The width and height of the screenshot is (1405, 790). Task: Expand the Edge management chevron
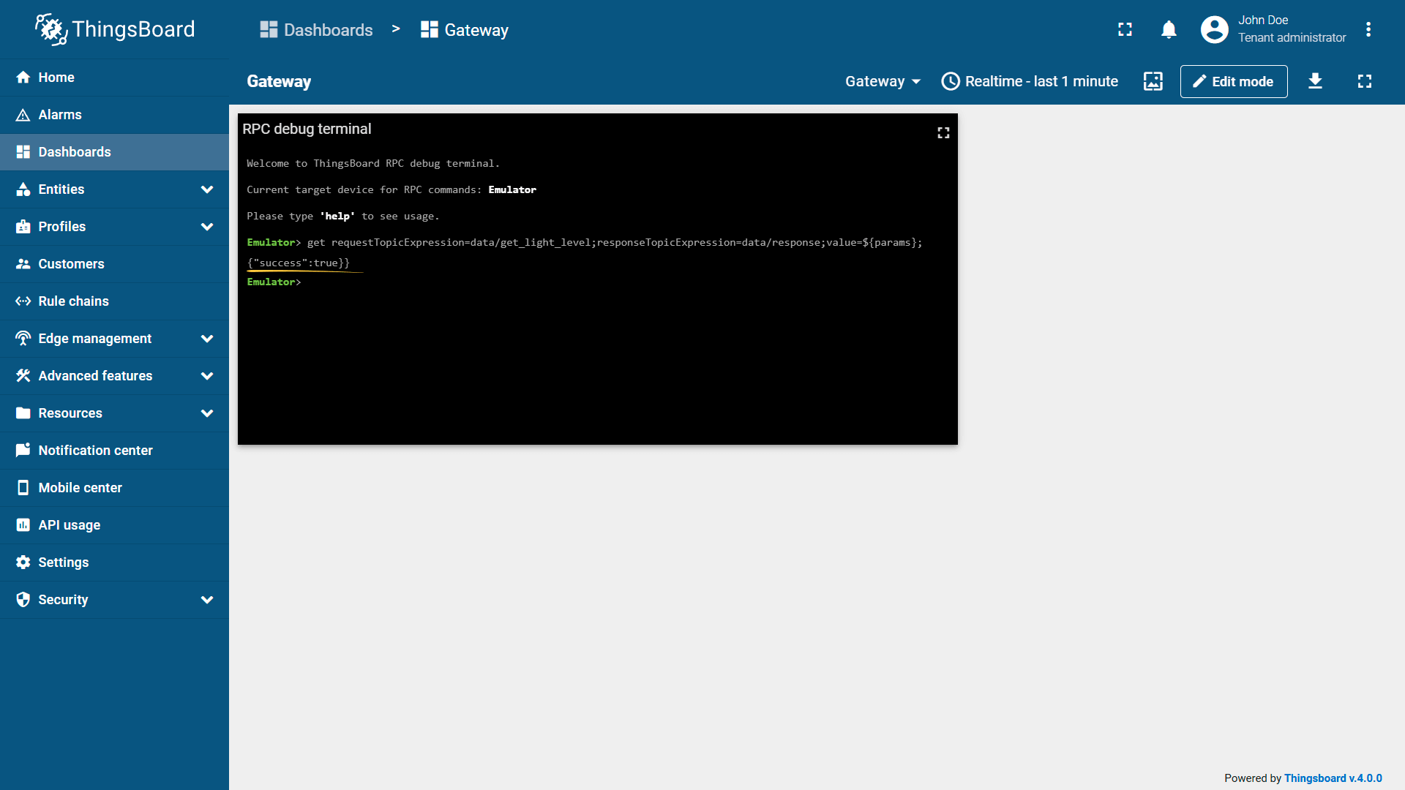(207, 339)
